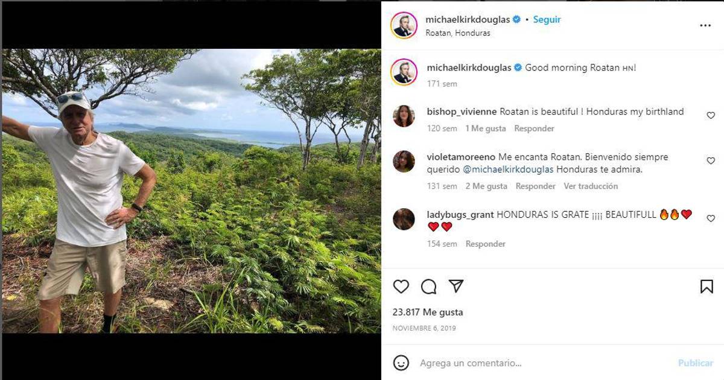Viewport: 724px width, 380px height.
Task: Like the post with the heart icon
Action: click(401, 287)
